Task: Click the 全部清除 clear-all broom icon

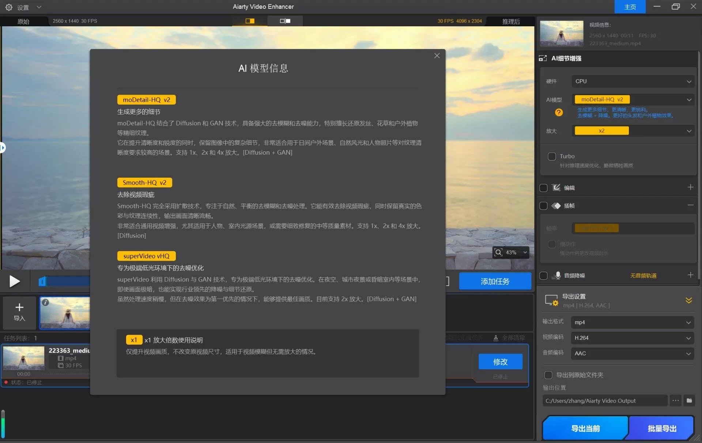Action: [496, 338]
